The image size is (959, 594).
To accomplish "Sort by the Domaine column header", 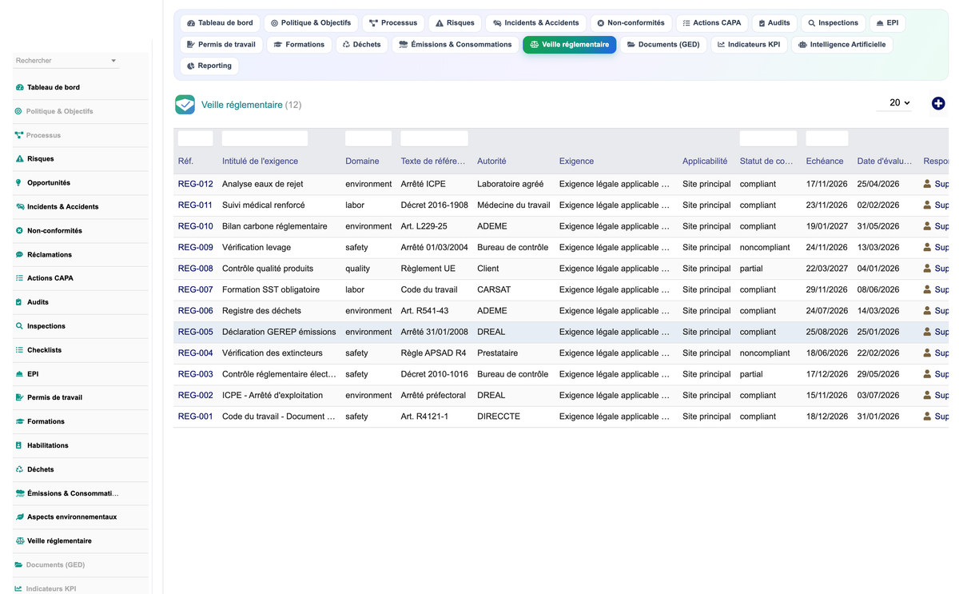I will click(x=362, y=161).
